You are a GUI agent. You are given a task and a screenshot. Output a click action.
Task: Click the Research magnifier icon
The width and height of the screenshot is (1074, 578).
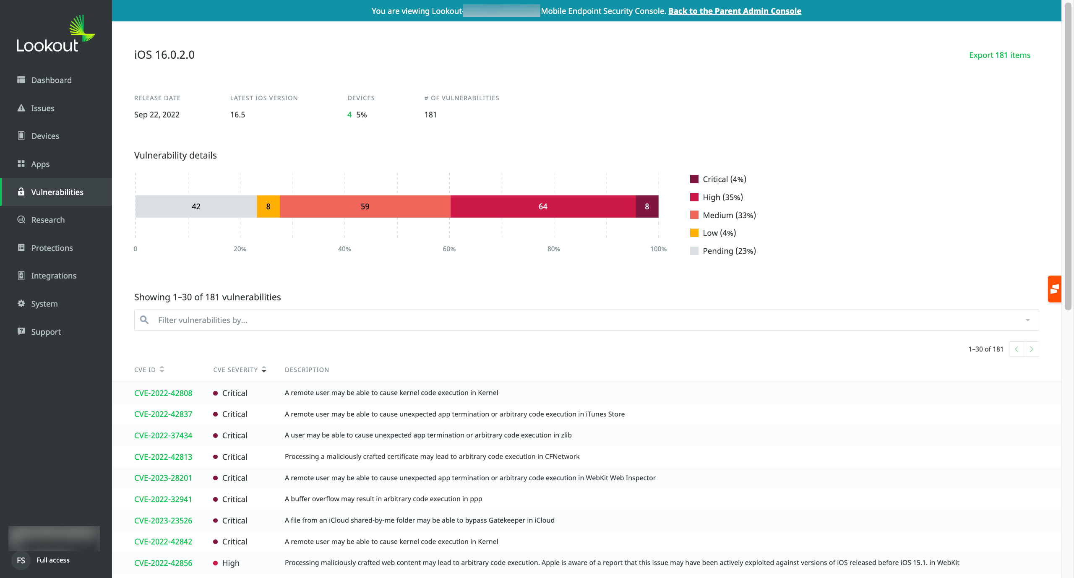click(21, 219)
